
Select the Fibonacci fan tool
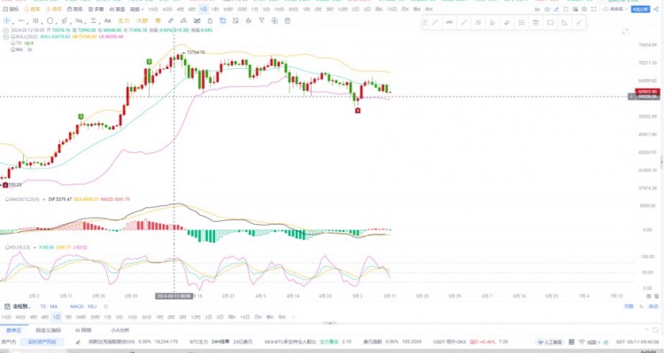(x=65, y=20)
